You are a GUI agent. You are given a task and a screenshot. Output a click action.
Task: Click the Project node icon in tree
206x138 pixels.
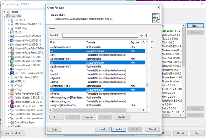coord(8,12)
